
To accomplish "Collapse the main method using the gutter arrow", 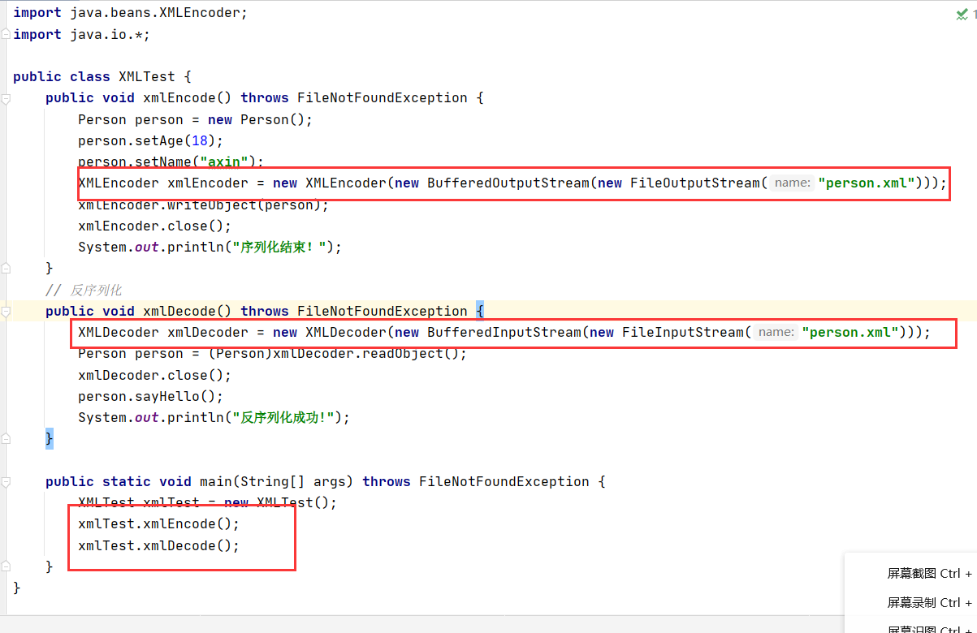I will pyautogui.click(x=5, y=481).
